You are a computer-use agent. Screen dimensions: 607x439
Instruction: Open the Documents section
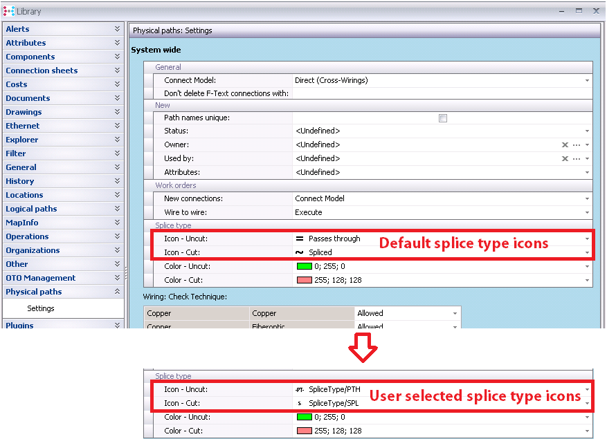point(63,98)
